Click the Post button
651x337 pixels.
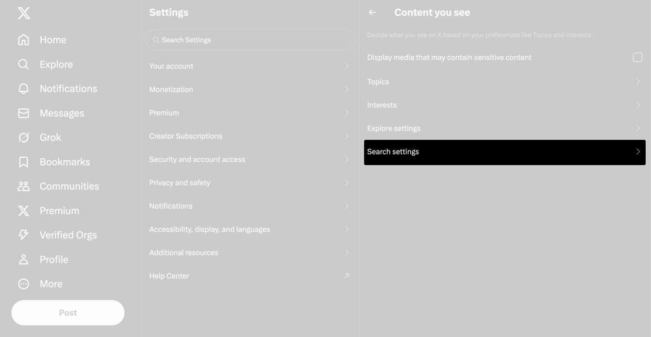[x=68, y=313]
